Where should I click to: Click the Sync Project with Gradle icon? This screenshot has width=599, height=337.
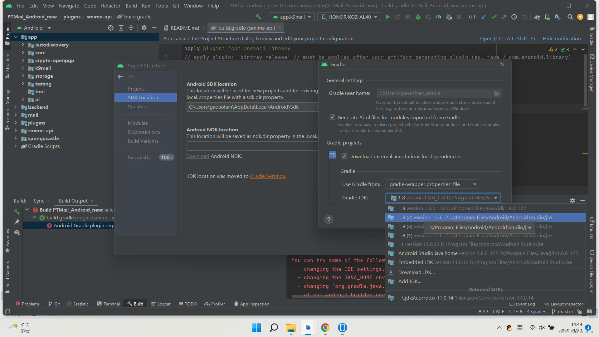[537, 17]
